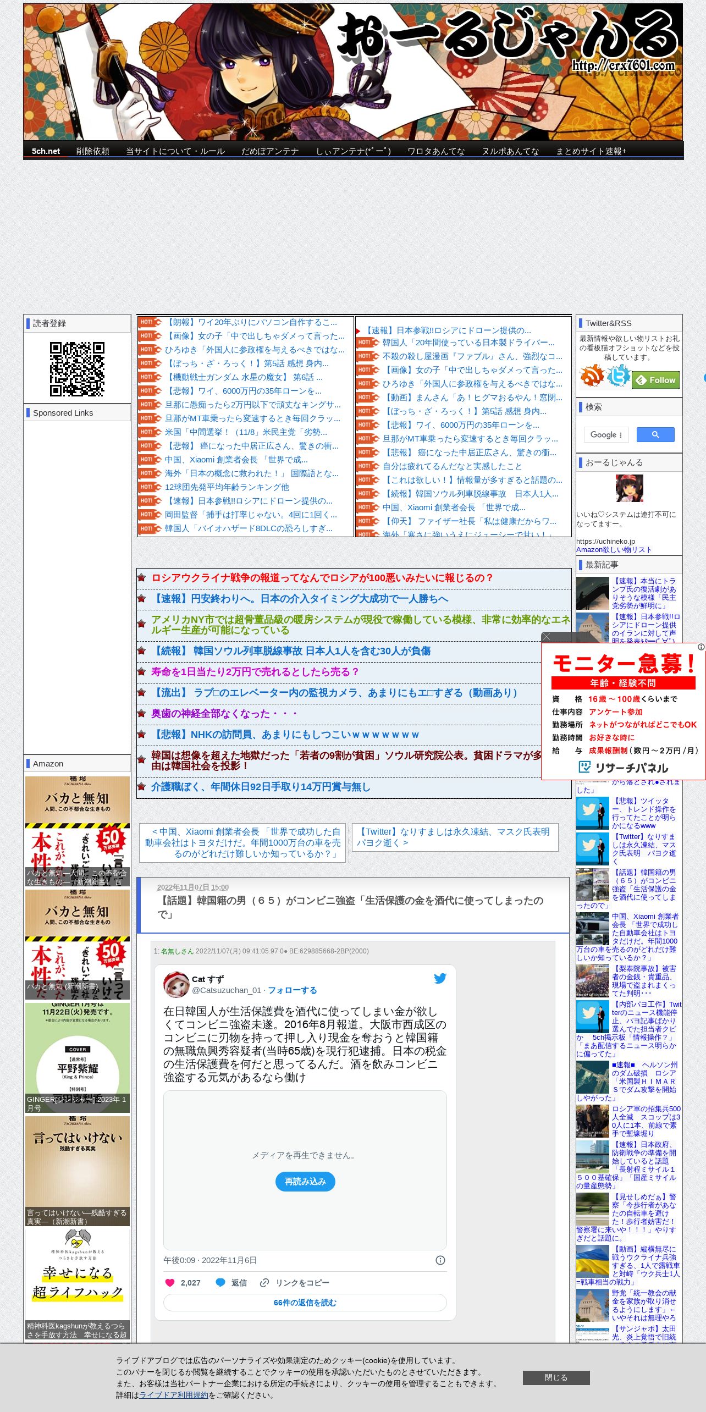Viewport: 706px width, 1412px height.
Task: Click HOT icon beside 【機動戦士ガンダム 水星の魔女】
Action: pyautogui.click(x=150, y=377)
